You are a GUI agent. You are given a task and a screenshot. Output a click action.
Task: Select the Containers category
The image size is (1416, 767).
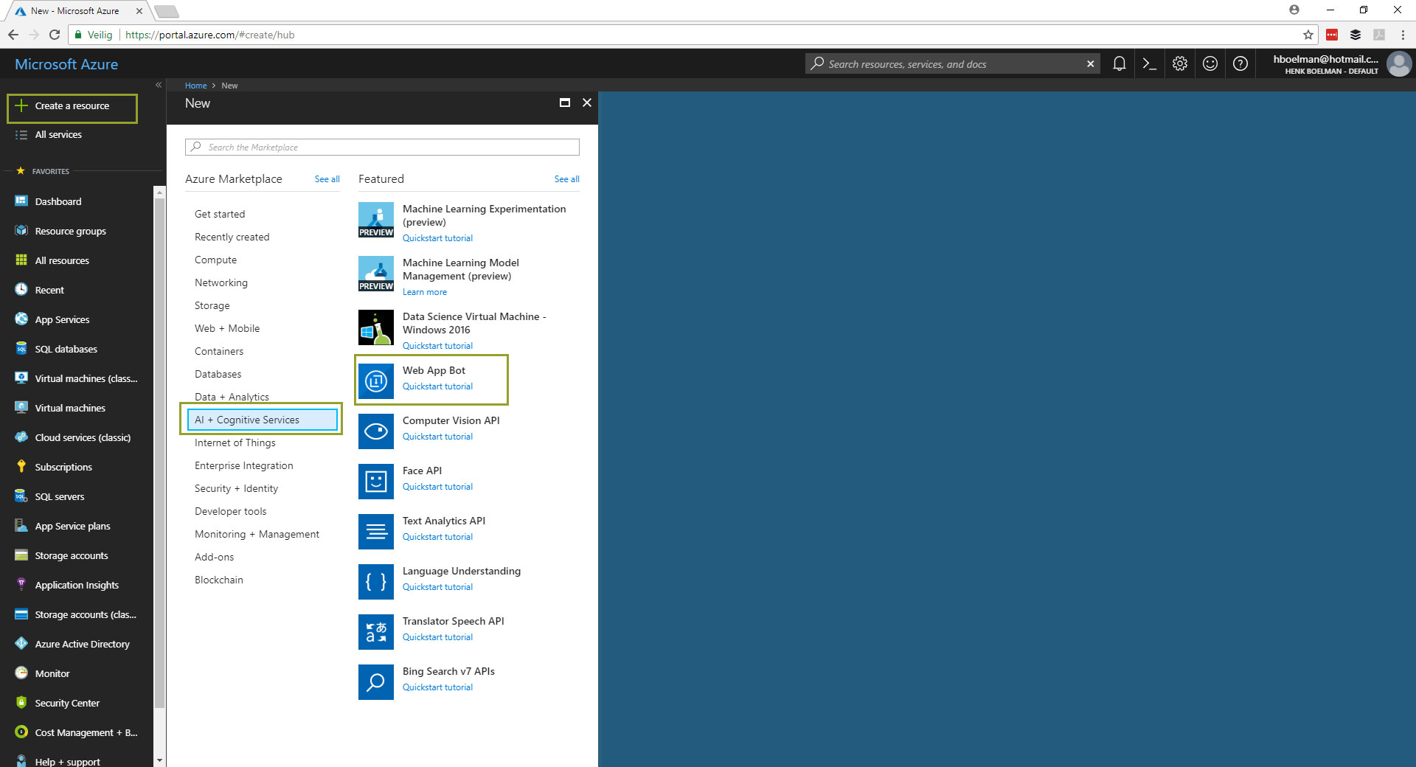coord(219,351)
